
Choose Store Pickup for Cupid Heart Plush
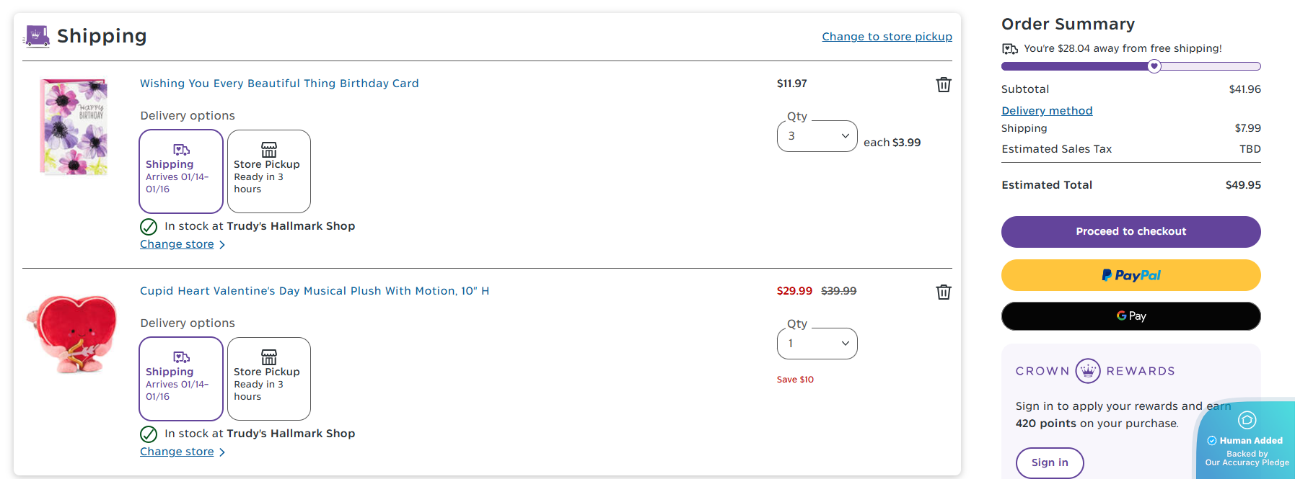(269, 379)
